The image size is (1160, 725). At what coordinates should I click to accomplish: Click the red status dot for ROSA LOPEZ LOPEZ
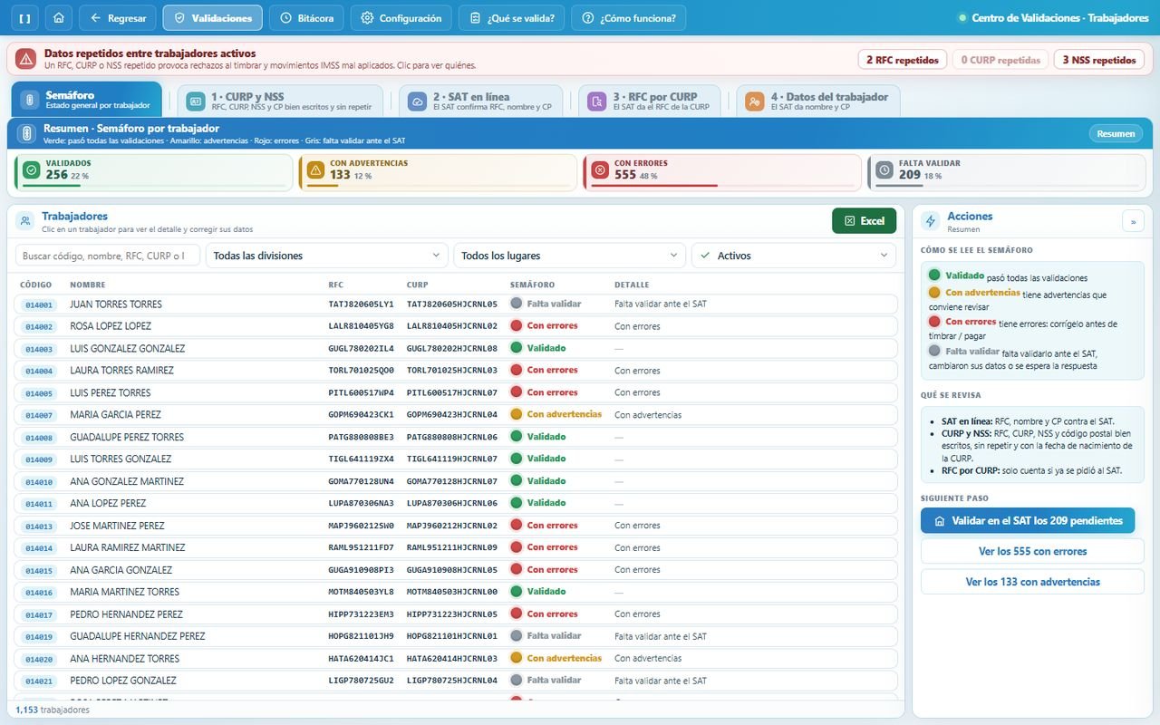coord(517,326)
